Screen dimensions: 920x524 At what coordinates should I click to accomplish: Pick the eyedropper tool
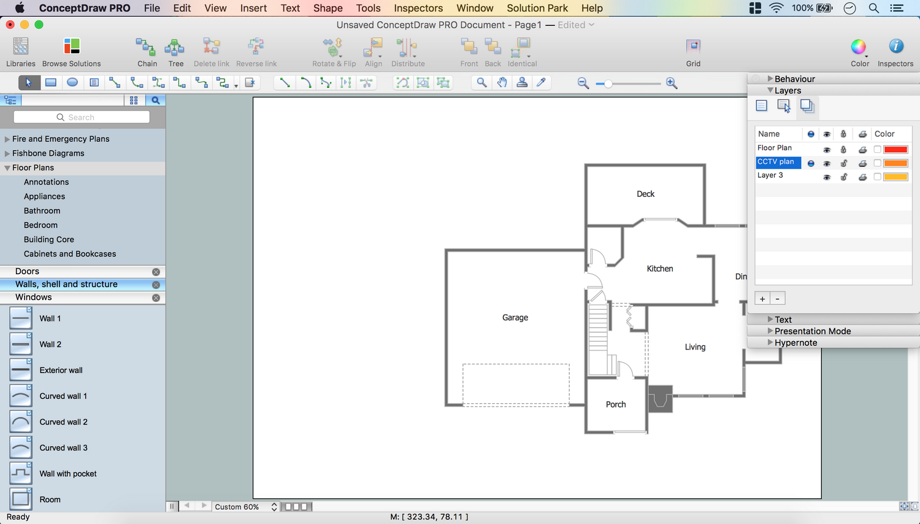(542, 83)
